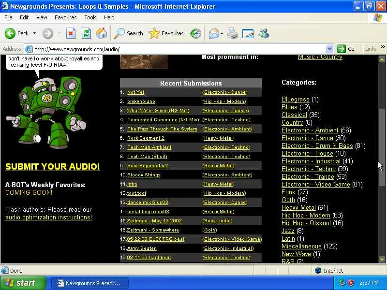Click the Edit page toolbar icon
387x290 pixels.
click(248, 33)
